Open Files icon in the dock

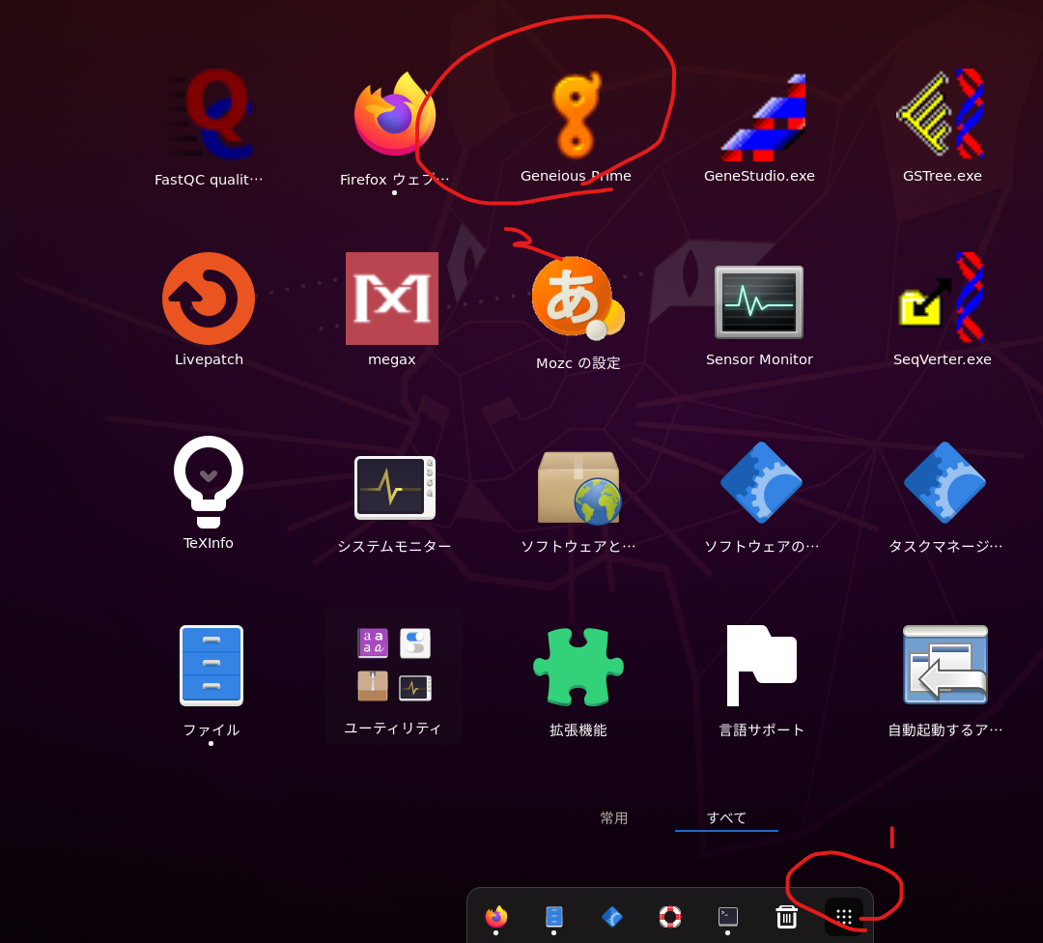(x=553, y=916)
